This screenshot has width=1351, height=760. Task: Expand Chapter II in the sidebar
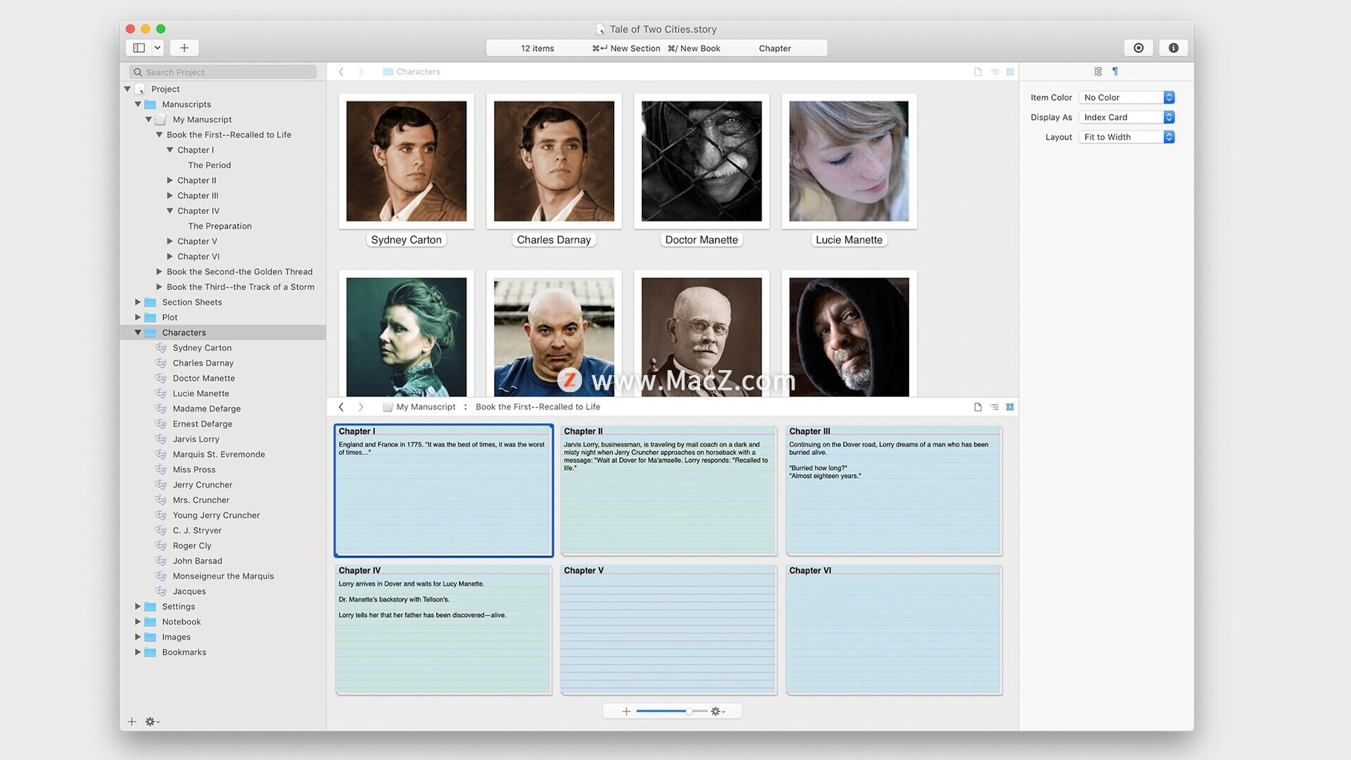(170, 181)
